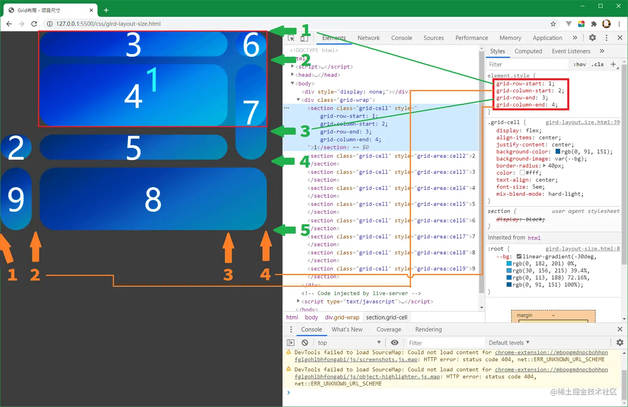Clear the console with the ban icon
Screen dimensions: 628x407
[x=305, y=342]
